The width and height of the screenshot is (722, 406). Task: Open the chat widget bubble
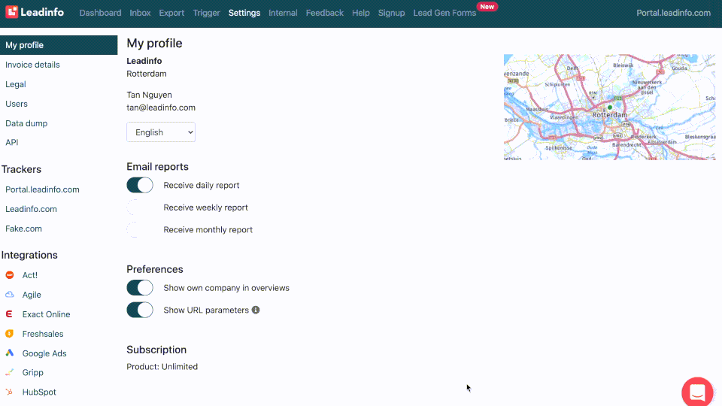tap(697, 392)
